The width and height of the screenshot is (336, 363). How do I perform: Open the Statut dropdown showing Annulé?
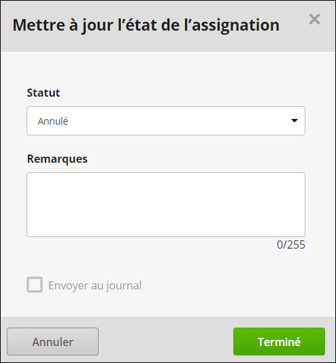pyautogui.click(x=166, y=121)
